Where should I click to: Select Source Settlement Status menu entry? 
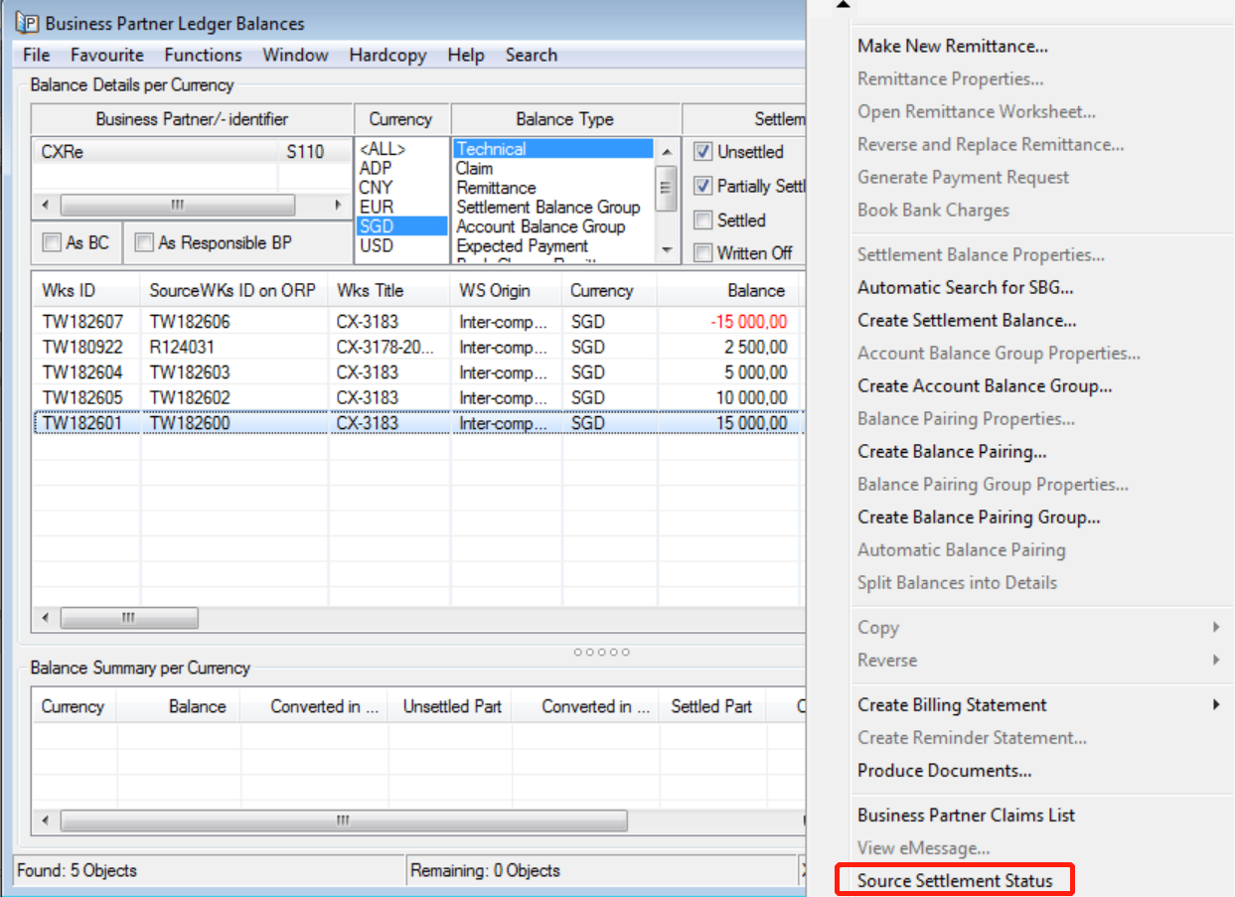(954, 881)
